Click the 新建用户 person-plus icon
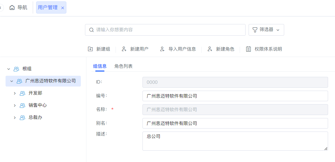This screenshot has width=335, height=162. 124,49
